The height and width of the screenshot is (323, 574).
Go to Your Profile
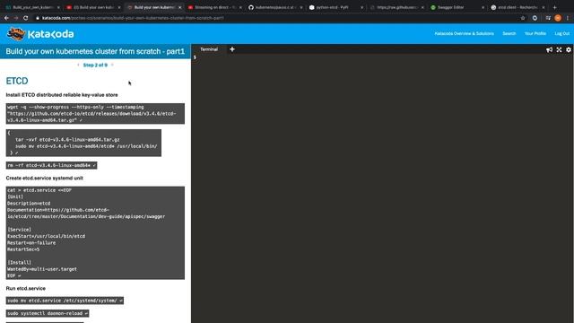[535, 33]
